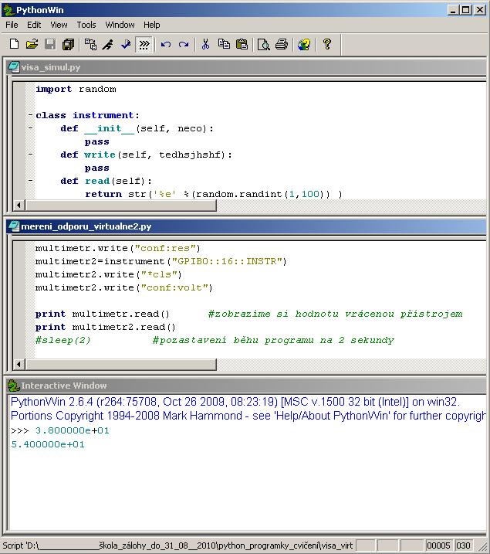Open the Window menu

click(120, 25)
